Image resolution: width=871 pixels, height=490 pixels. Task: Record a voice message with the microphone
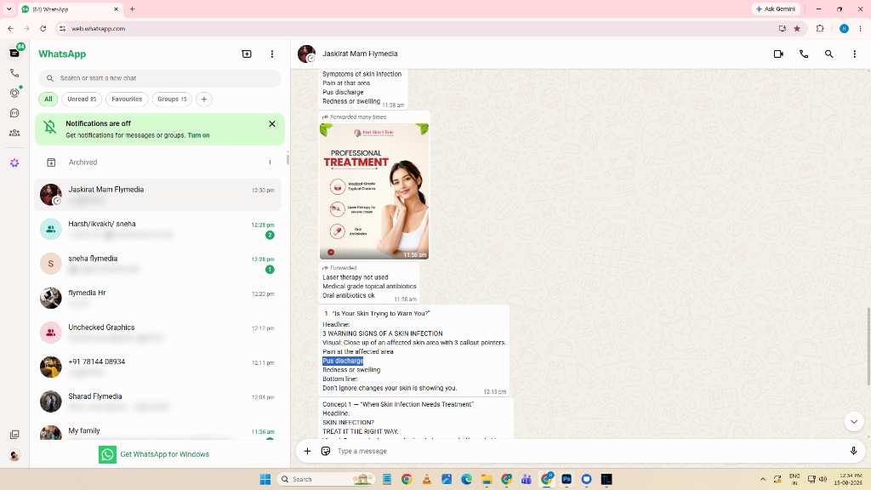853,451
